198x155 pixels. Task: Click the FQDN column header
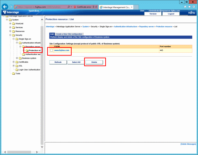coord(107,46)
